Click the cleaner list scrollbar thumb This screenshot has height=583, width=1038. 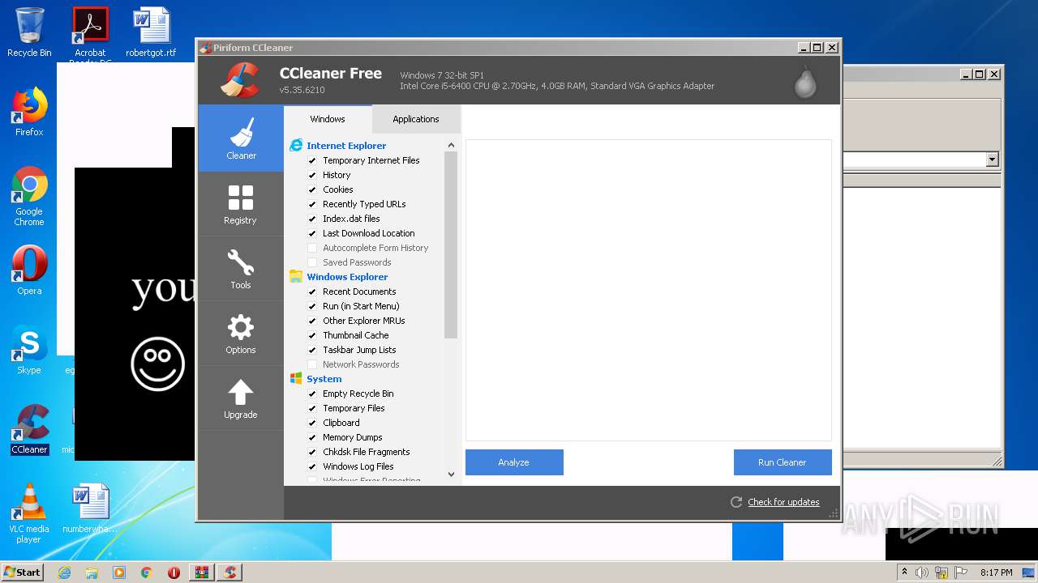click(451, 245)
